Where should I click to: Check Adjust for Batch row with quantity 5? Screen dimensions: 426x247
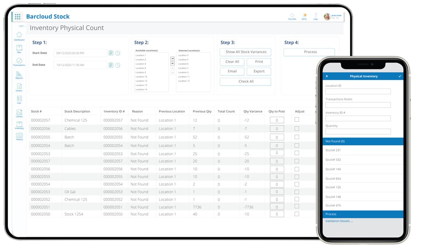[x=296, y=145]
